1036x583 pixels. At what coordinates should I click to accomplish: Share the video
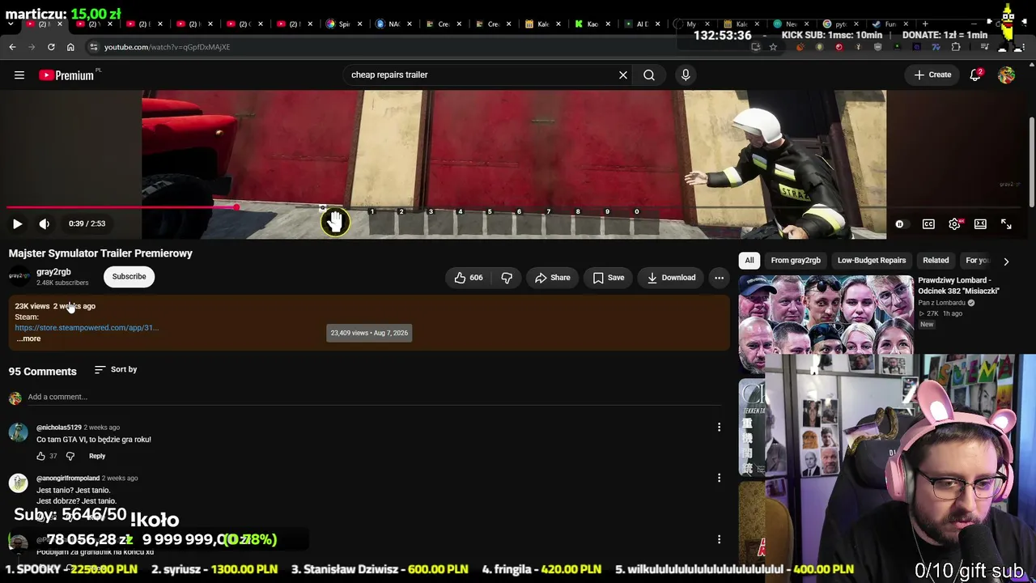553,278
